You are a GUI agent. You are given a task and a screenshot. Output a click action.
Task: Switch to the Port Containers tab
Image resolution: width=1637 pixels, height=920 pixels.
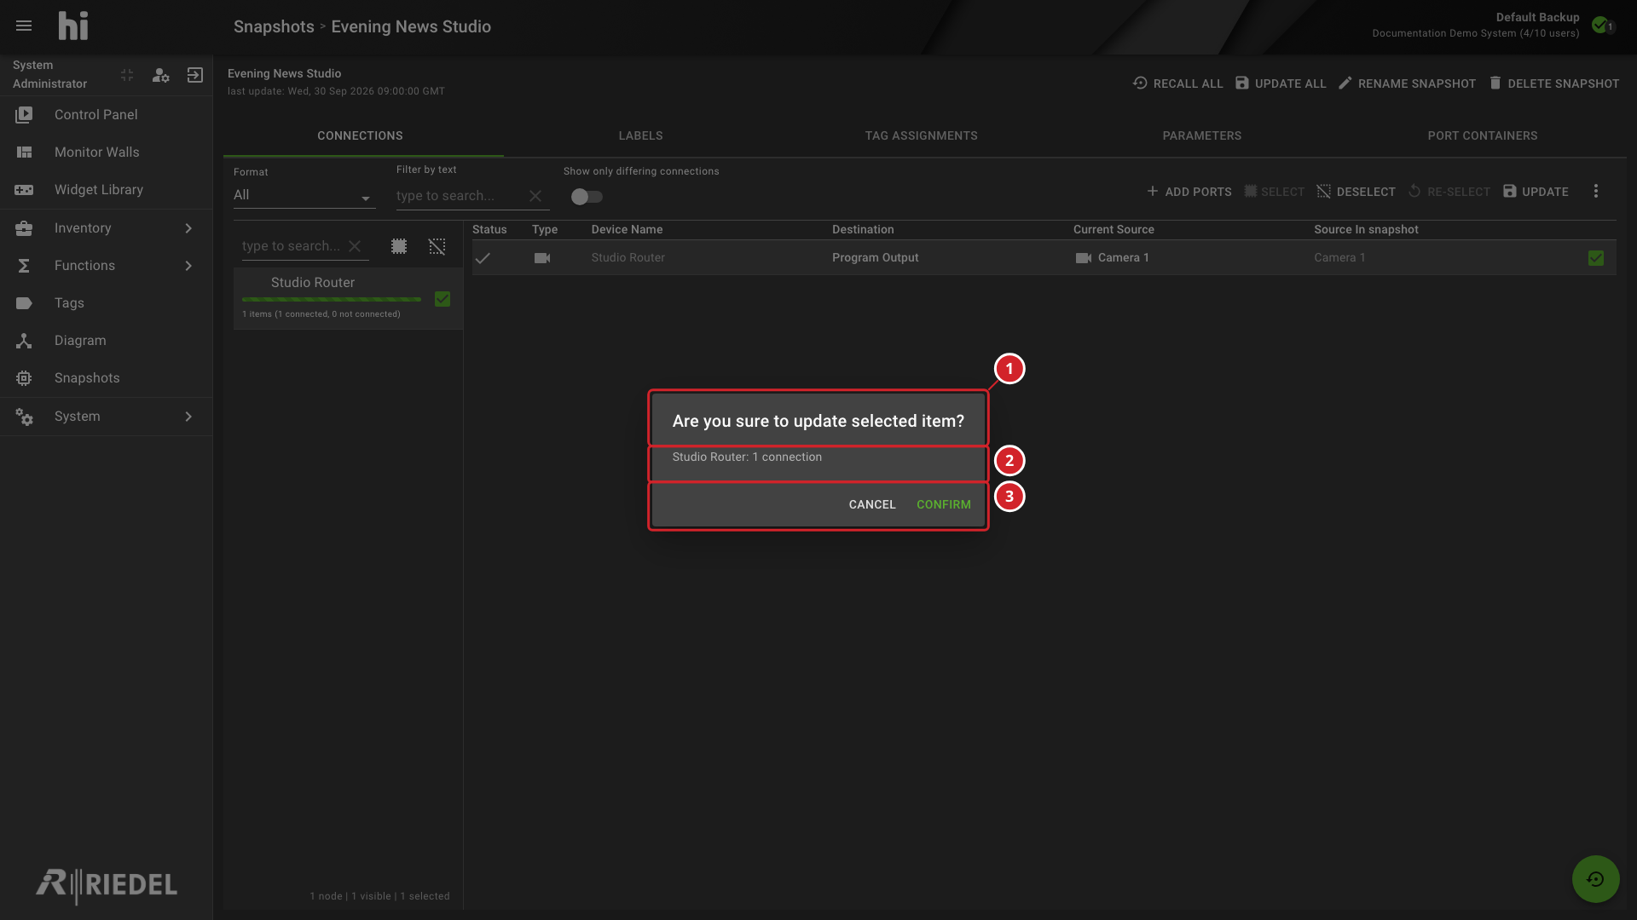pos(1483,135)
